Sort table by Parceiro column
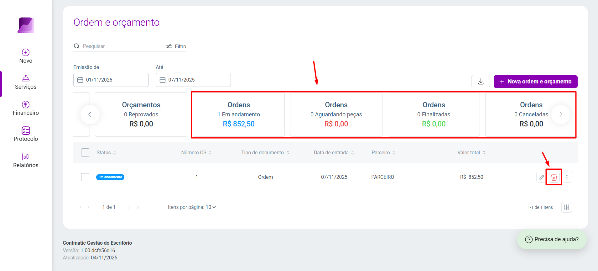Screen dimensions: 598x271 click(x=383, y=152)
